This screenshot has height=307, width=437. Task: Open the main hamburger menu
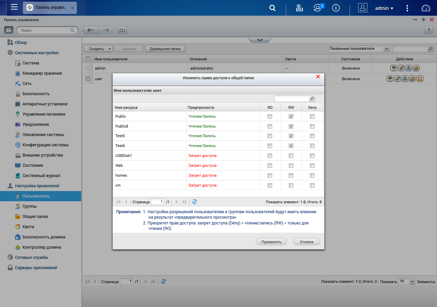[14, 8]
